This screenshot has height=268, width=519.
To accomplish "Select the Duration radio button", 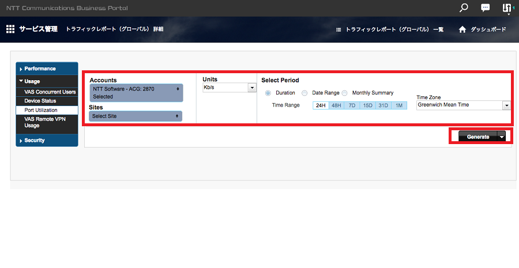I will (268, 93).
